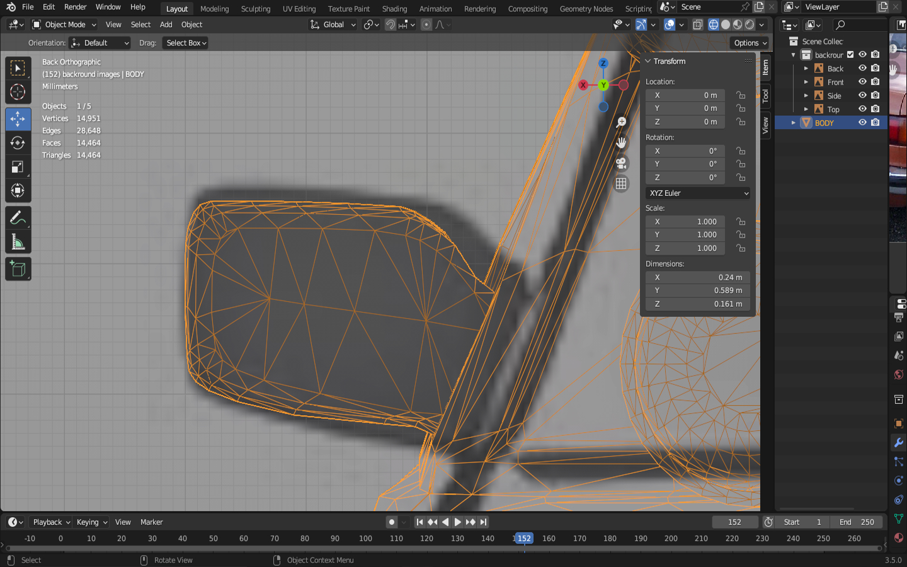
Task: Switch orthographic/perspective with grid icon
Action: [x=621, y=183]
